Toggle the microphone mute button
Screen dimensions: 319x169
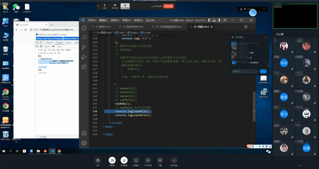pos(124,160)
